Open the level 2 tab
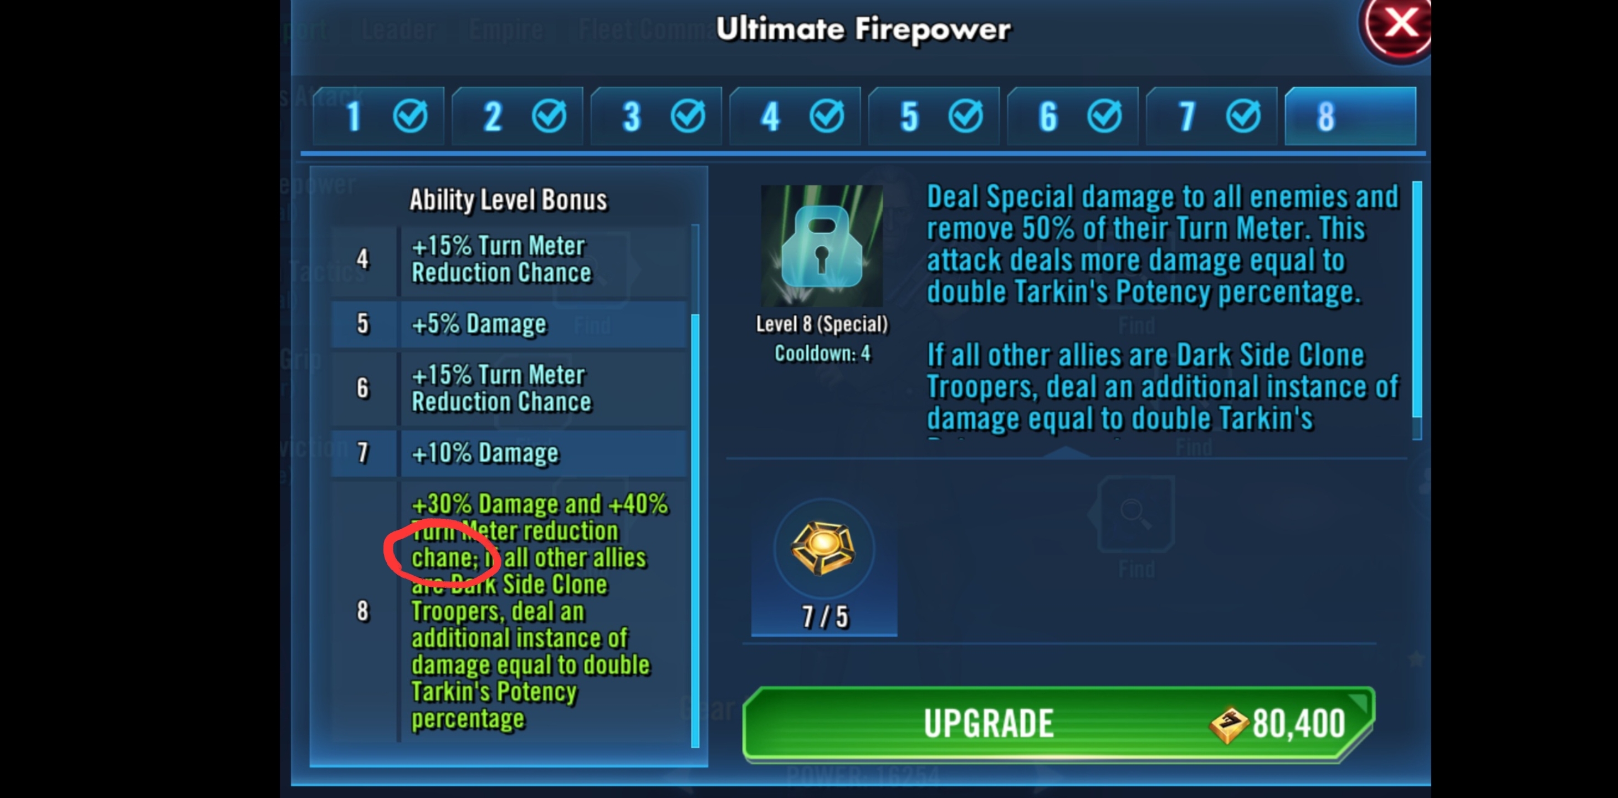The image size is (1618, 798). (x=518, y=117)
